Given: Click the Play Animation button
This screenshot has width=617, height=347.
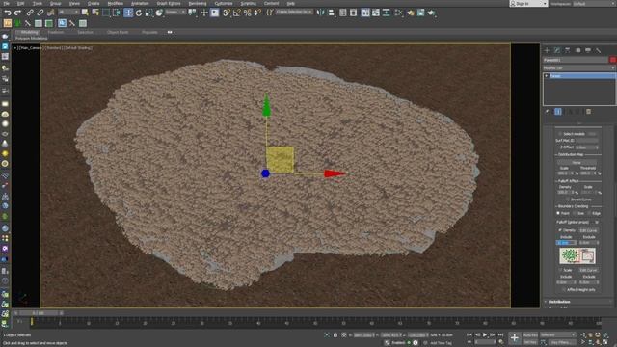Looking at the screenshot, I should pyautogui.click(x=485, y=334).
